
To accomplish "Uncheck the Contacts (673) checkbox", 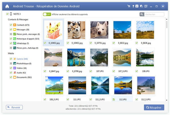I will pos(11,25).
